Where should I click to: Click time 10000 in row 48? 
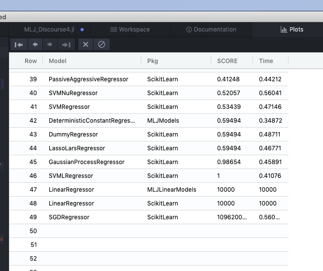pos(267,203)
